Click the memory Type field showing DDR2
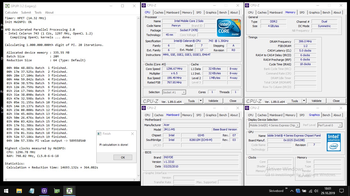Image resolution: width=350 pixels, height=196 pixels. pyautogui.click(x=273, y=22)
